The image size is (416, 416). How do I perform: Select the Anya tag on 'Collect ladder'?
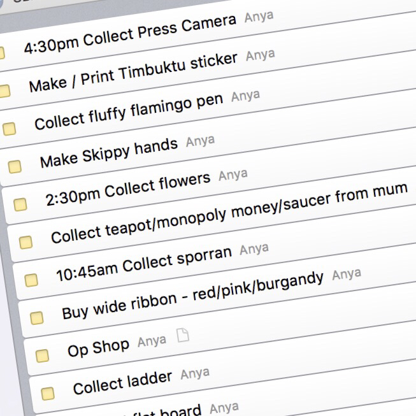pos(195,374)
